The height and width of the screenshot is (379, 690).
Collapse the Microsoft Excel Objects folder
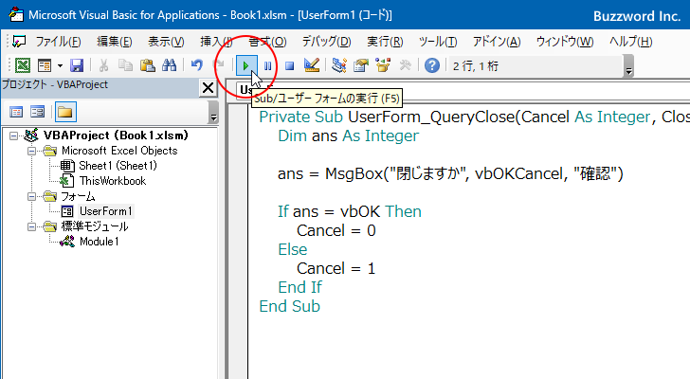click(x=31, y=151)
